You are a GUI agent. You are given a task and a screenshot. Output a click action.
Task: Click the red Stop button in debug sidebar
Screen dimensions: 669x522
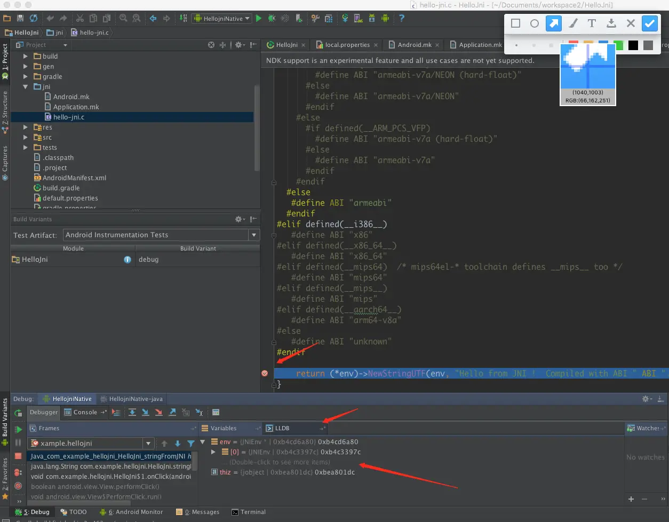(x=18, y=456)
